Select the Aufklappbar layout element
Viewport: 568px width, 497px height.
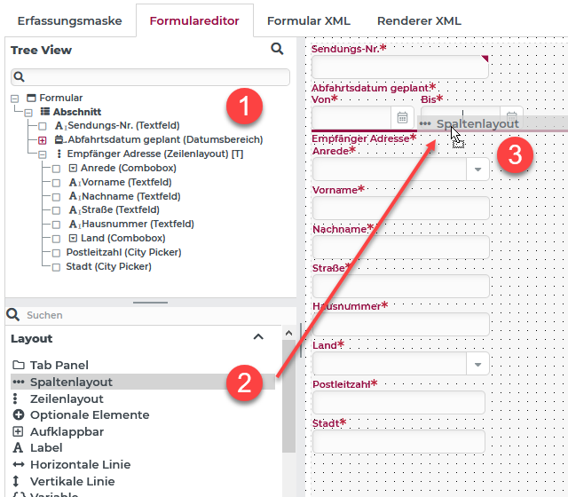pos(58,431)
